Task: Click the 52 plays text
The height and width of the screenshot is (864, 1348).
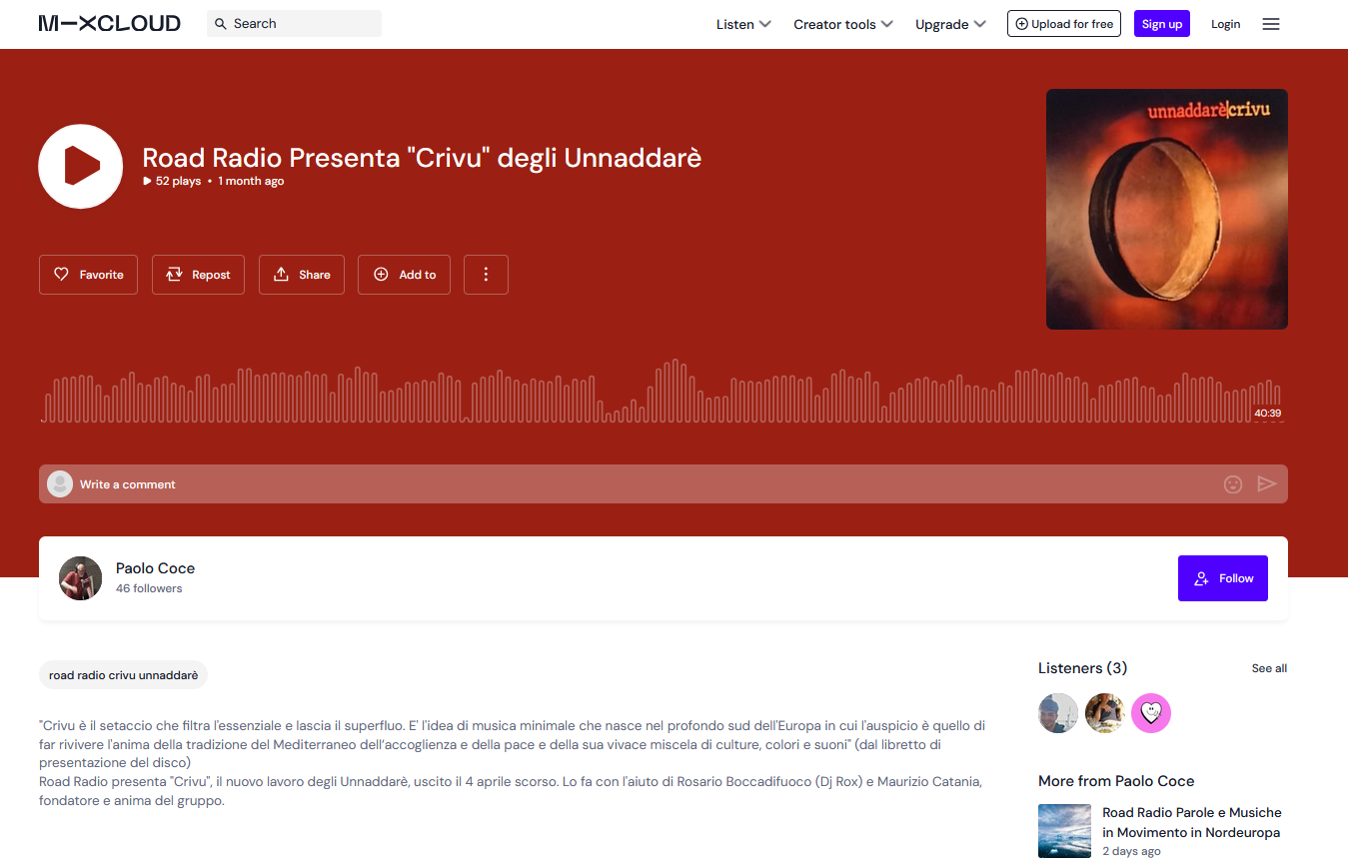Action: 178,181
